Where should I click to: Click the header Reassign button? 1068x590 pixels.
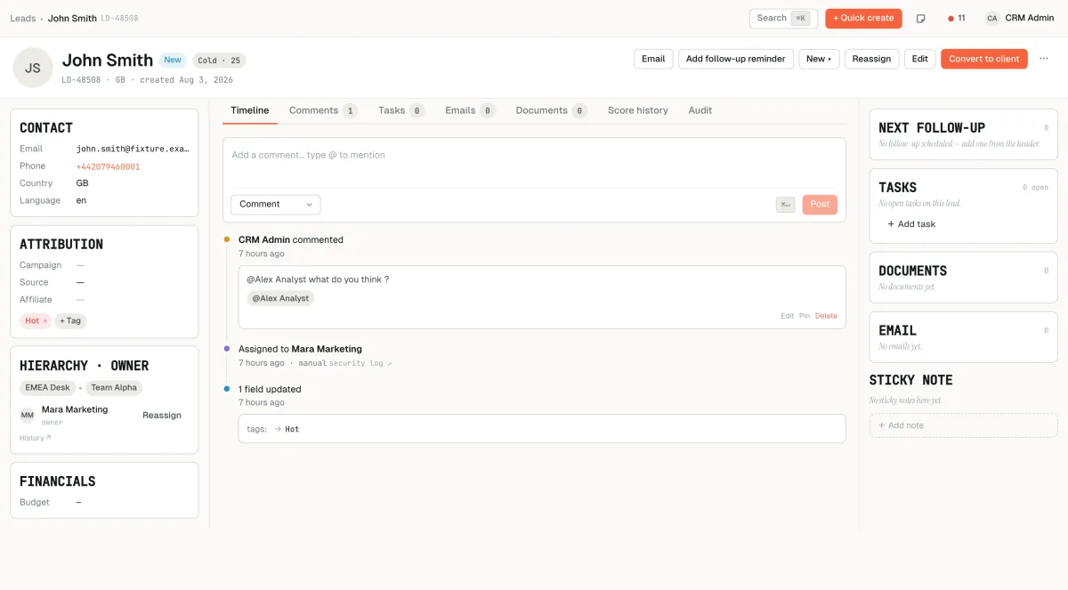tap(871, 59)
